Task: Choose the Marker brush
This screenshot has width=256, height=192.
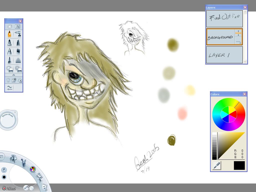Action: 9,43
